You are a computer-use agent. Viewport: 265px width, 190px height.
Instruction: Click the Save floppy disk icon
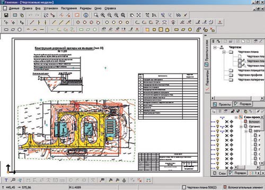click(6, 15)
